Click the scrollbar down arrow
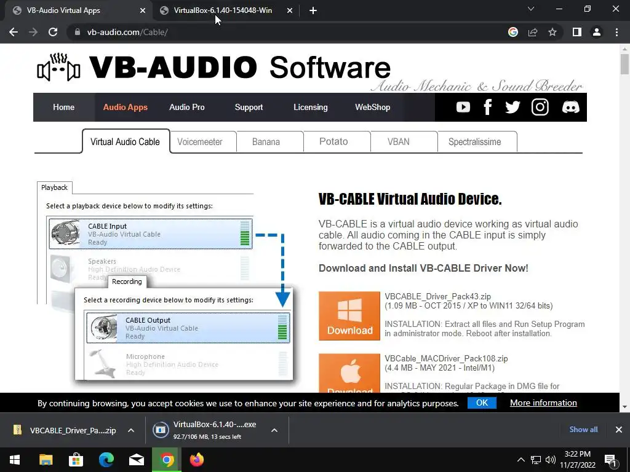Screen dimensions: 630x472 [624, 407]
